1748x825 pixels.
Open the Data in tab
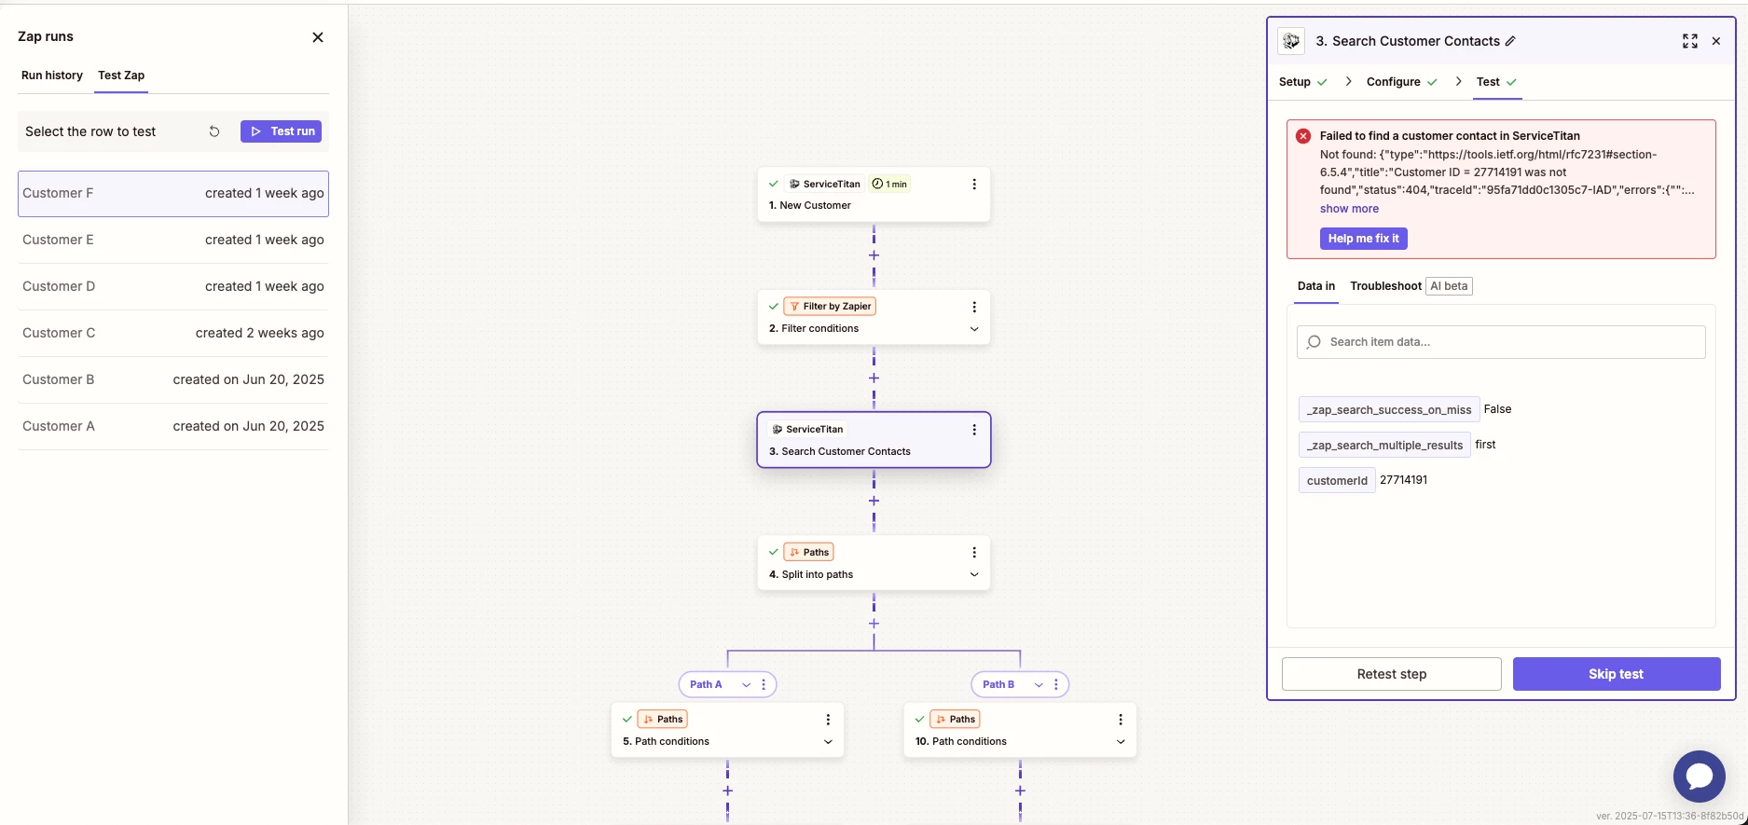pyautogui.click(x=1316, y=286)
